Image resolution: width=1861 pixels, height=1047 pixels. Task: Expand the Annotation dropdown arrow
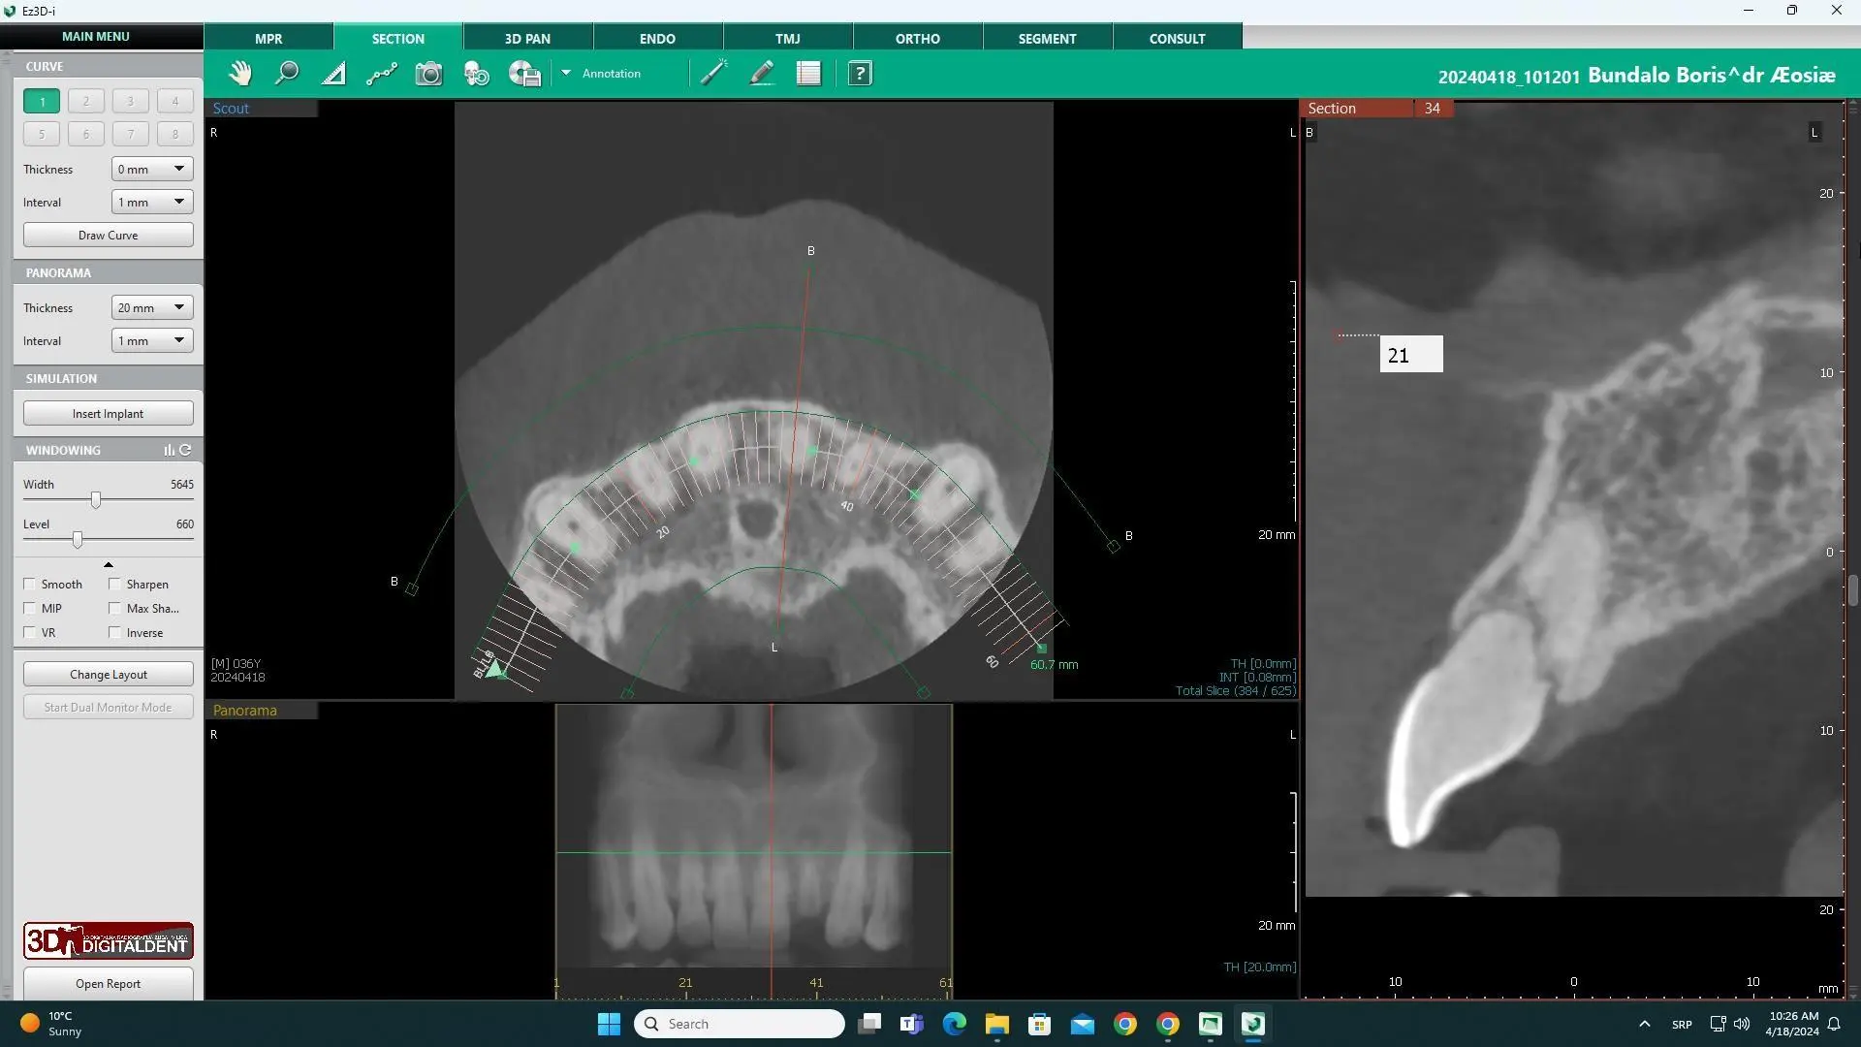(566, 73)
